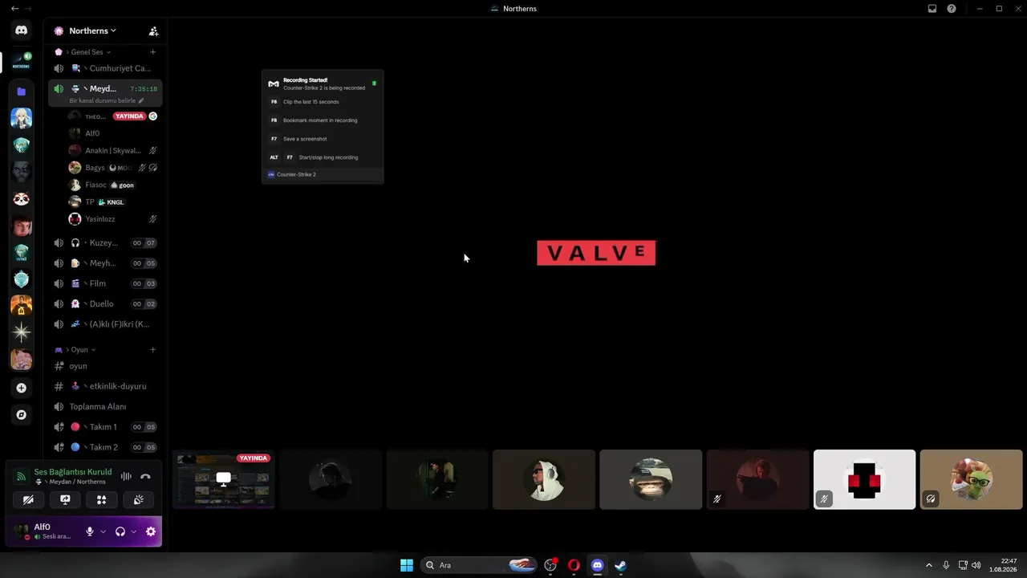Open the white star server icon
Viewport: 1027px width, 578px height.
(22, 332)
